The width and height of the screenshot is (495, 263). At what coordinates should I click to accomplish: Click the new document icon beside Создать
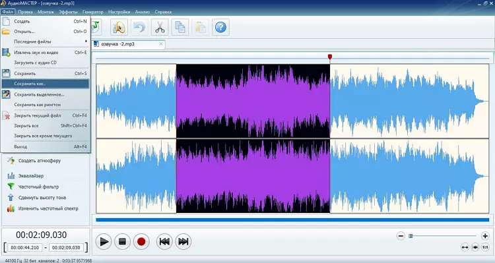[7, 22]
